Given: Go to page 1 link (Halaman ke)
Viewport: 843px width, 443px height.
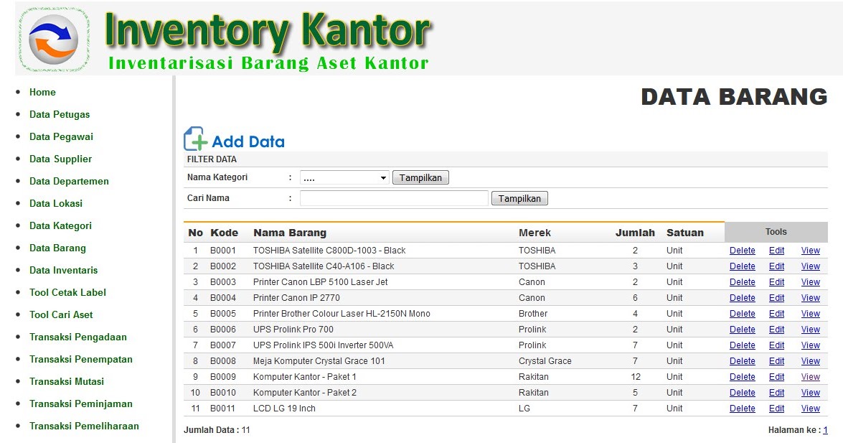Looking at the screenshot, I should point(825,430).
